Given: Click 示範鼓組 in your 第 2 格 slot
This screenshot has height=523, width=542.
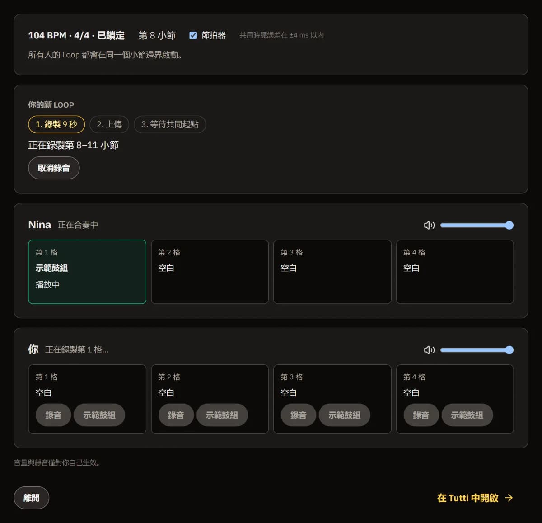Looking at the screenshot, I should 222,415.
